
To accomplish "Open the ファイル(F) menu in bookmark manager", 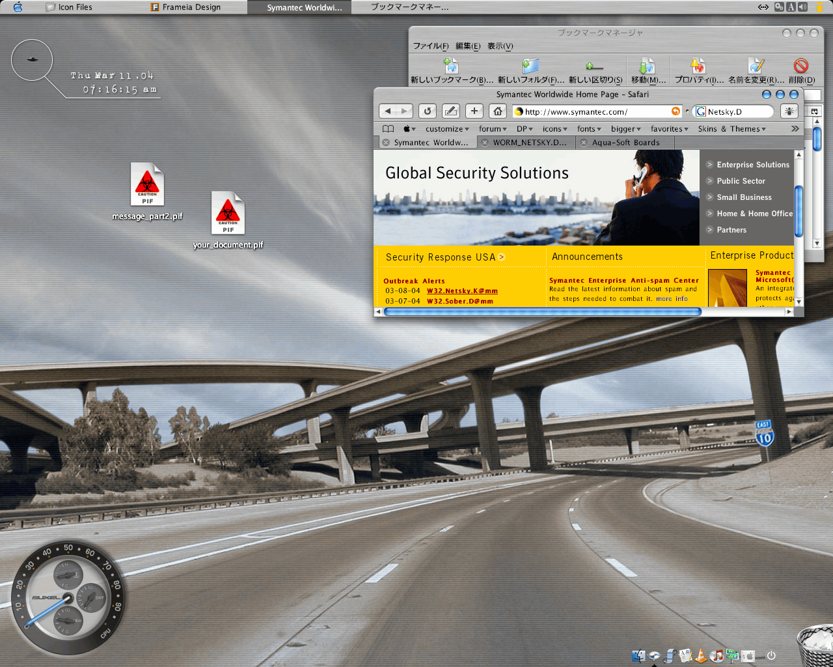I will pyautogui.click(x=431, y=46).
